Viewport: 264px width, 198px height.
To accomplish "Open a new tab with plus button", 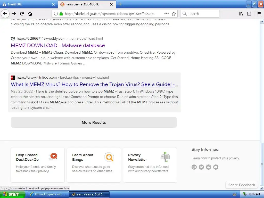I will click(120, 4).
